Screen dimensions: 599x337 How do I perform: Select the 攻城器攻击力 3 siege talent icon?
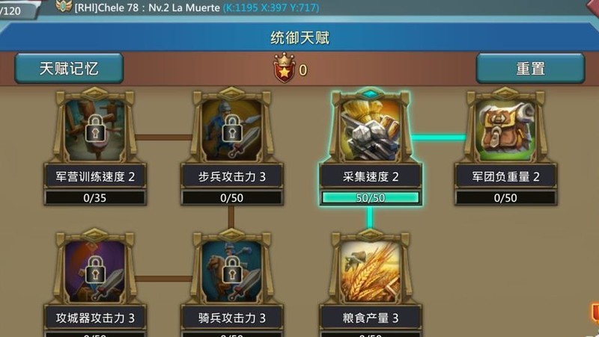click(95, 269)
